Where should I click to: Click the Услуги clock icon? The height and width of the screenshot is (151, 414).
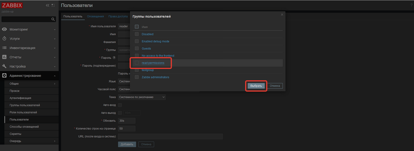[x=4, y=38]
